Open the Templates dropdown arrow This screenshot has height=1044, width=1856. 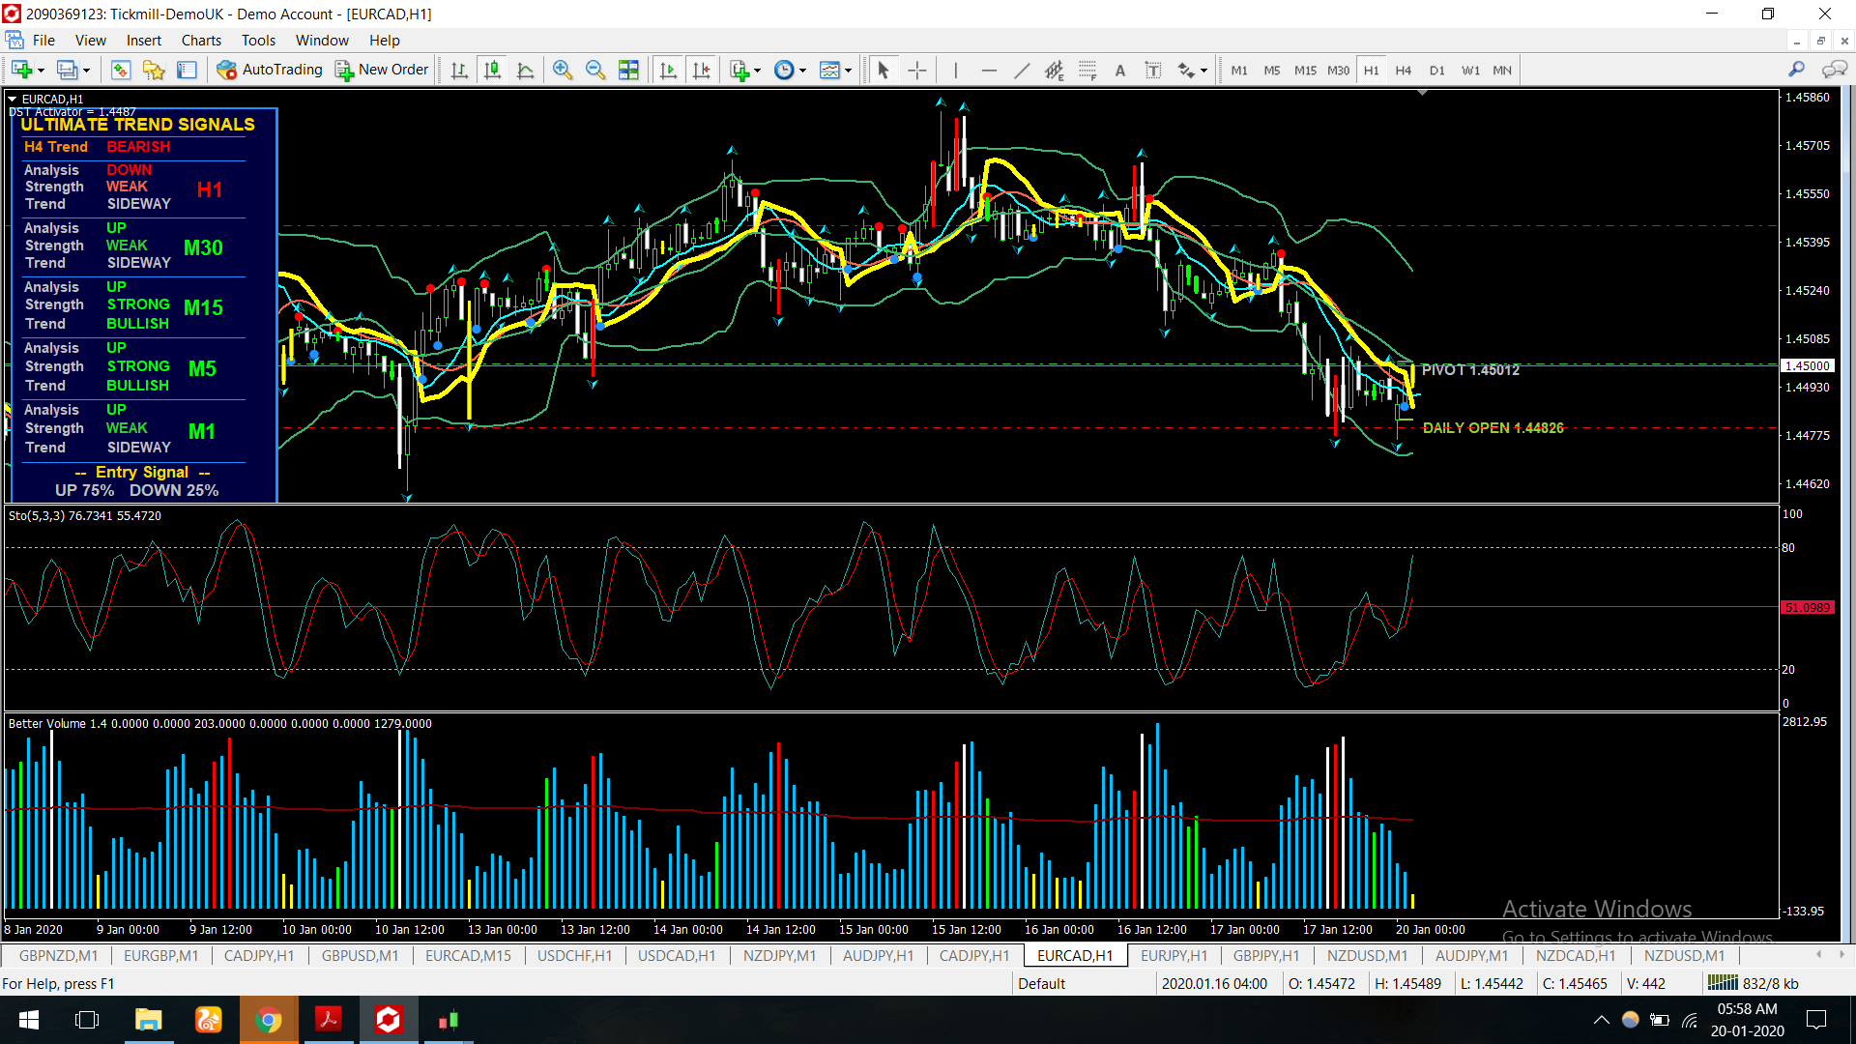pyautogui.click(x=848, y=71)
